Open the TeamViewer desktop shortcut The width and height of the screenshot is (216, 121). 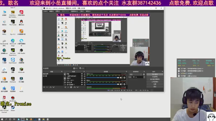[13, 61]
